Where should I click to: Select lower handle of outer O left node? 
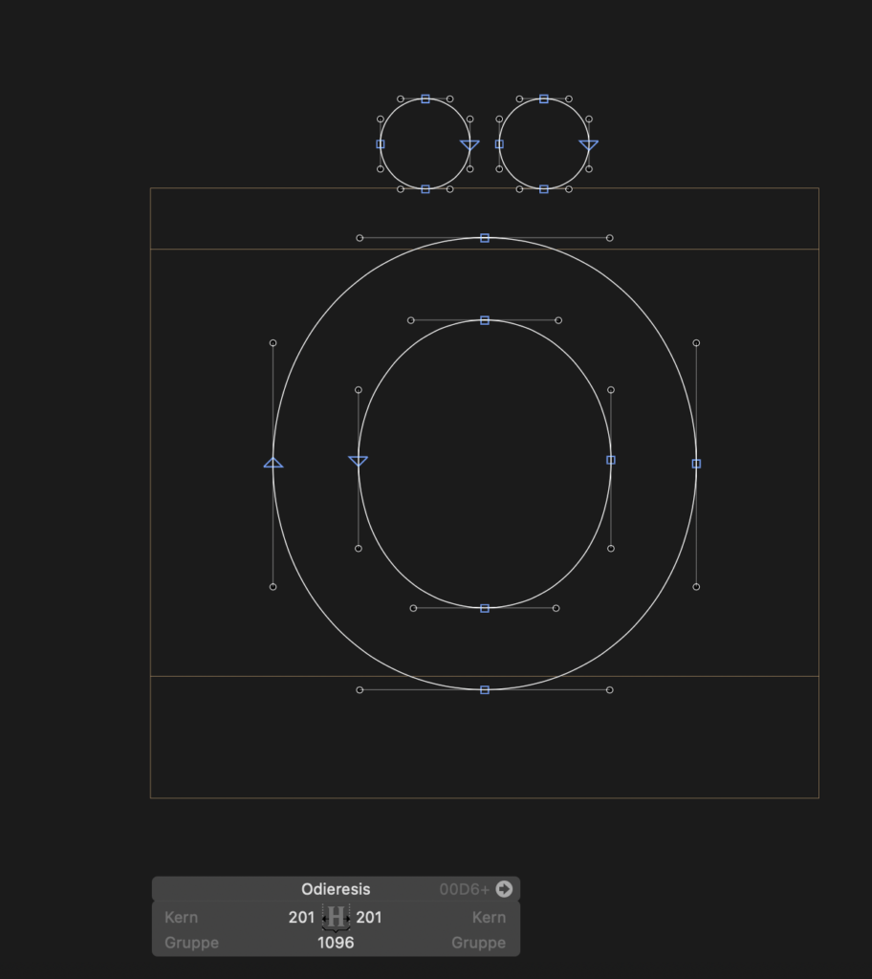pyautogui.click(x=272, y=587)
